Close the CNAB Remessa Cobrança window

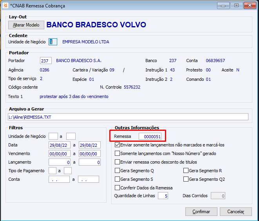(250, 5)
